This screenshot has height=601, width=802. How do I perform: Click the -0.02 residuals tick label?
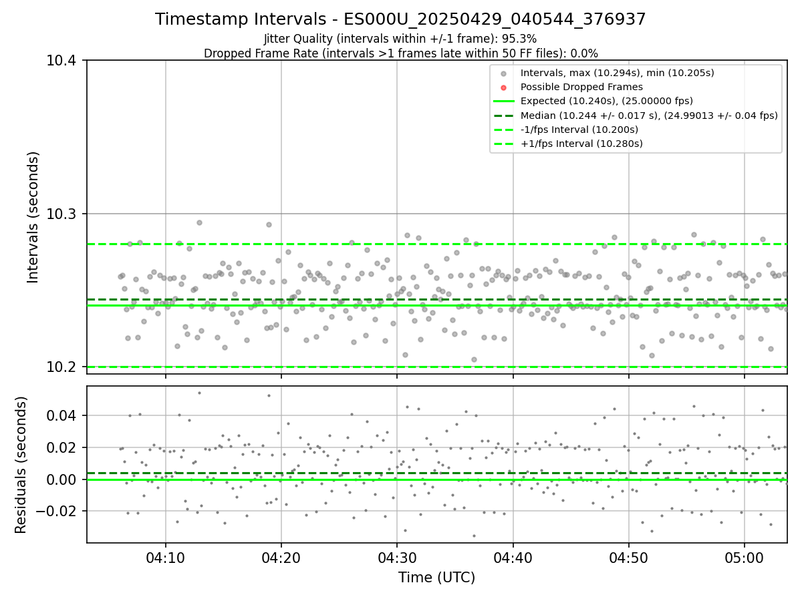point(59,511)
